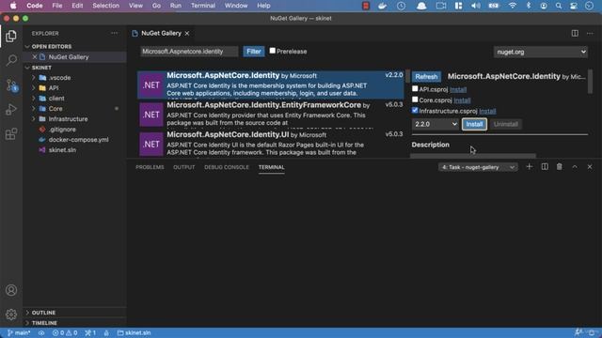Click the package search input field
The width and height of the screenshot is (602, 338).
[x=189, y=52]
